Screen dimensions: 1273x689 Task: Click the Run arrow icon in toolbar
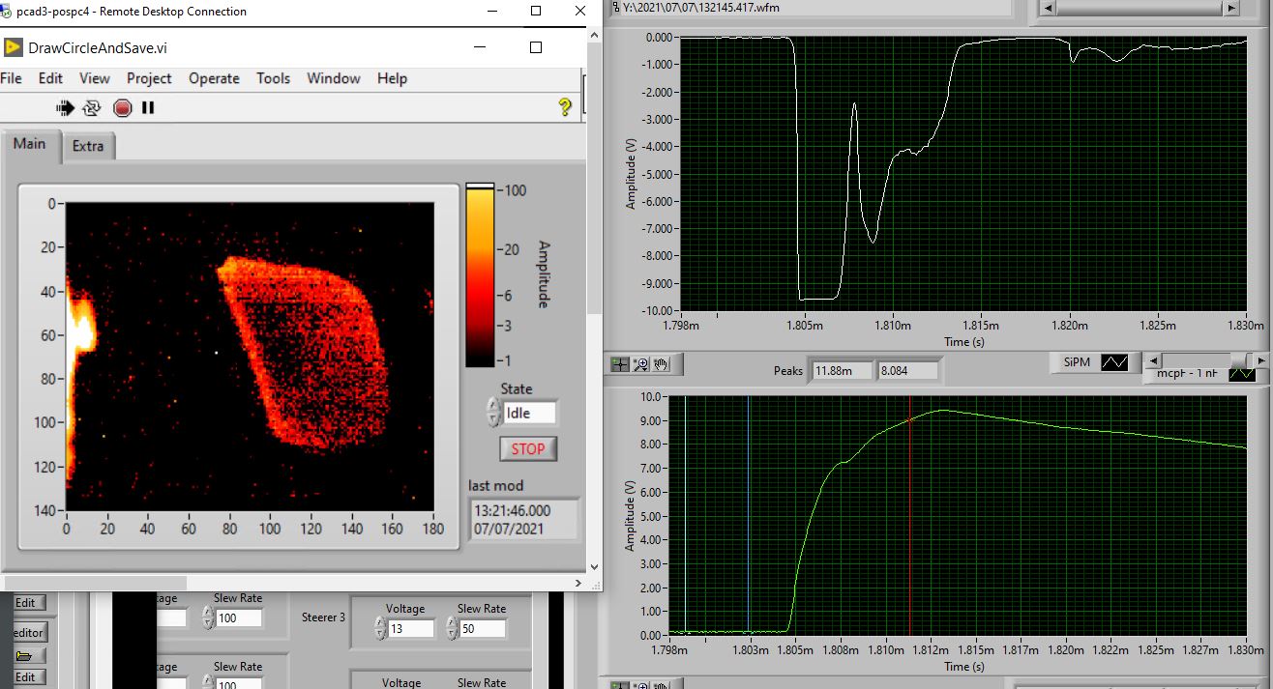coord(66,108)
